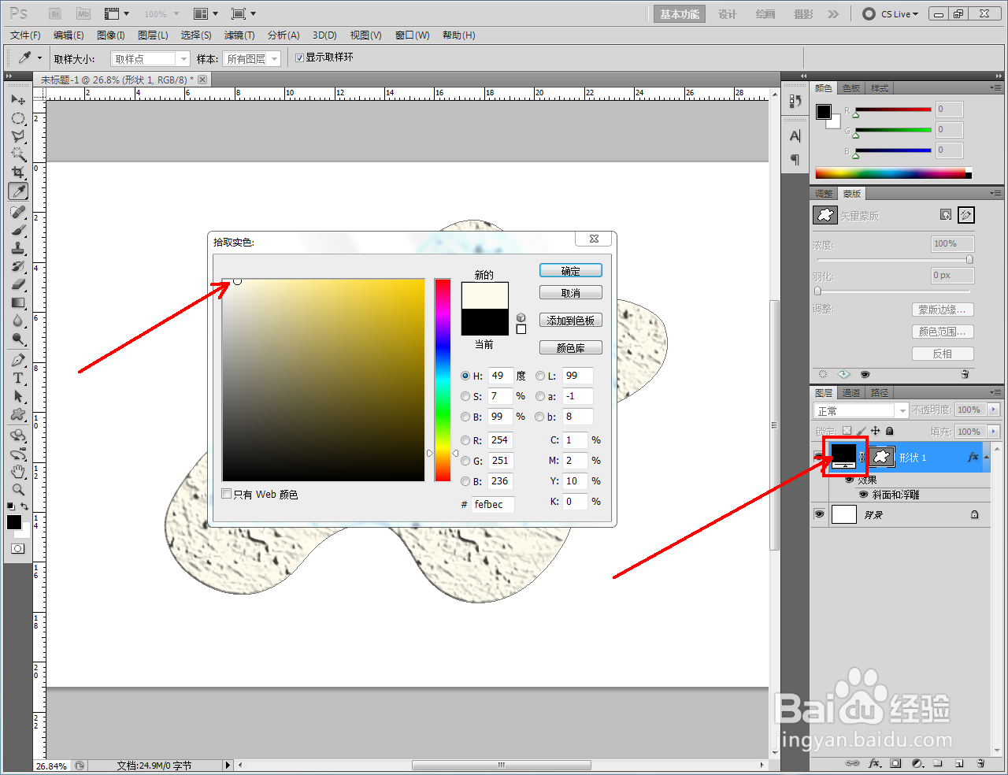Select the G green radio button
This screenshot has height=775, width=1008.
pos(465,461)
